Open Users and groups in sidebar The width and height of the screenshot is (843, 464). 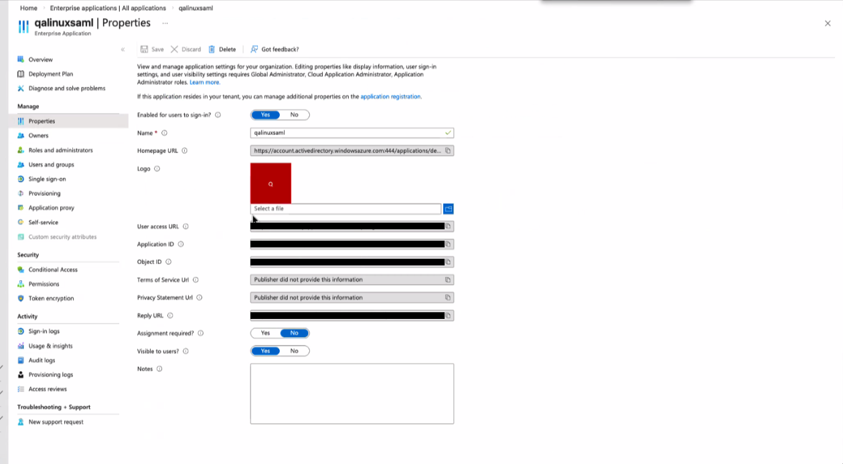click(x=51, y=164)
